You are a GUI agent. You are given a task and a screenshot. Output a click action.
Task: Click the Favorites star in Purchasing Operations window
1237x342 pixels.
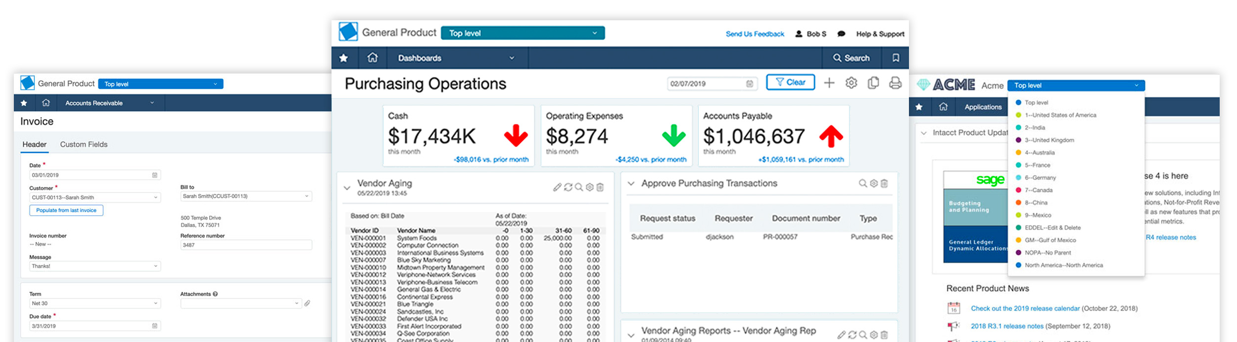click(343, 58)
